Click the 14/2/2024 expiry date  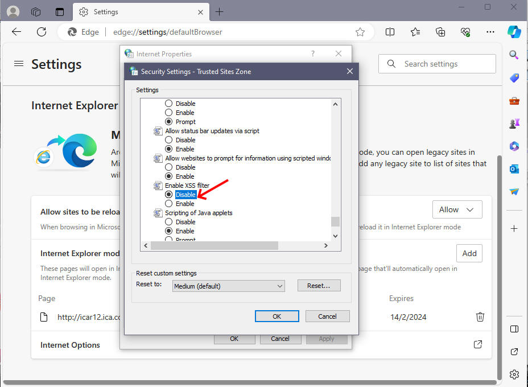(x=408, y=317)
